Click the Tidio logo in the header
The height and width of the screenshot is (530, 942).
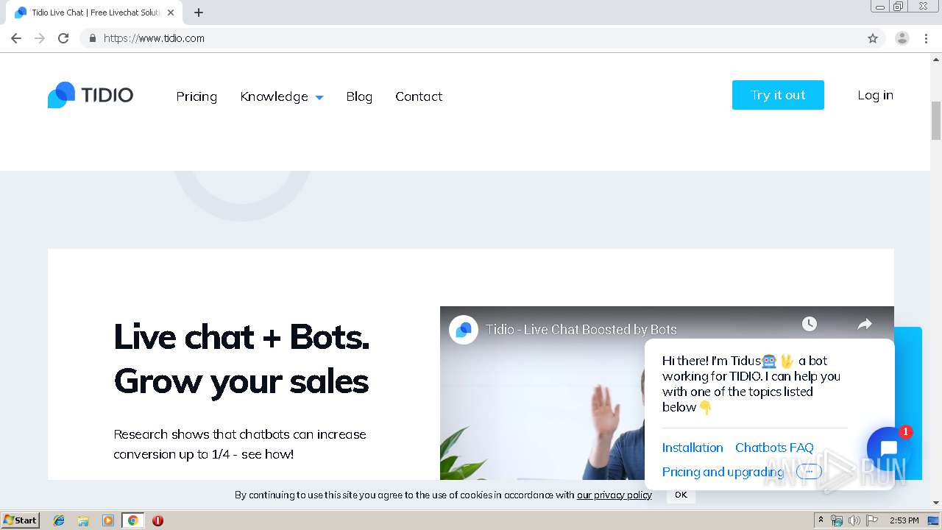click(x=91, y=95)
